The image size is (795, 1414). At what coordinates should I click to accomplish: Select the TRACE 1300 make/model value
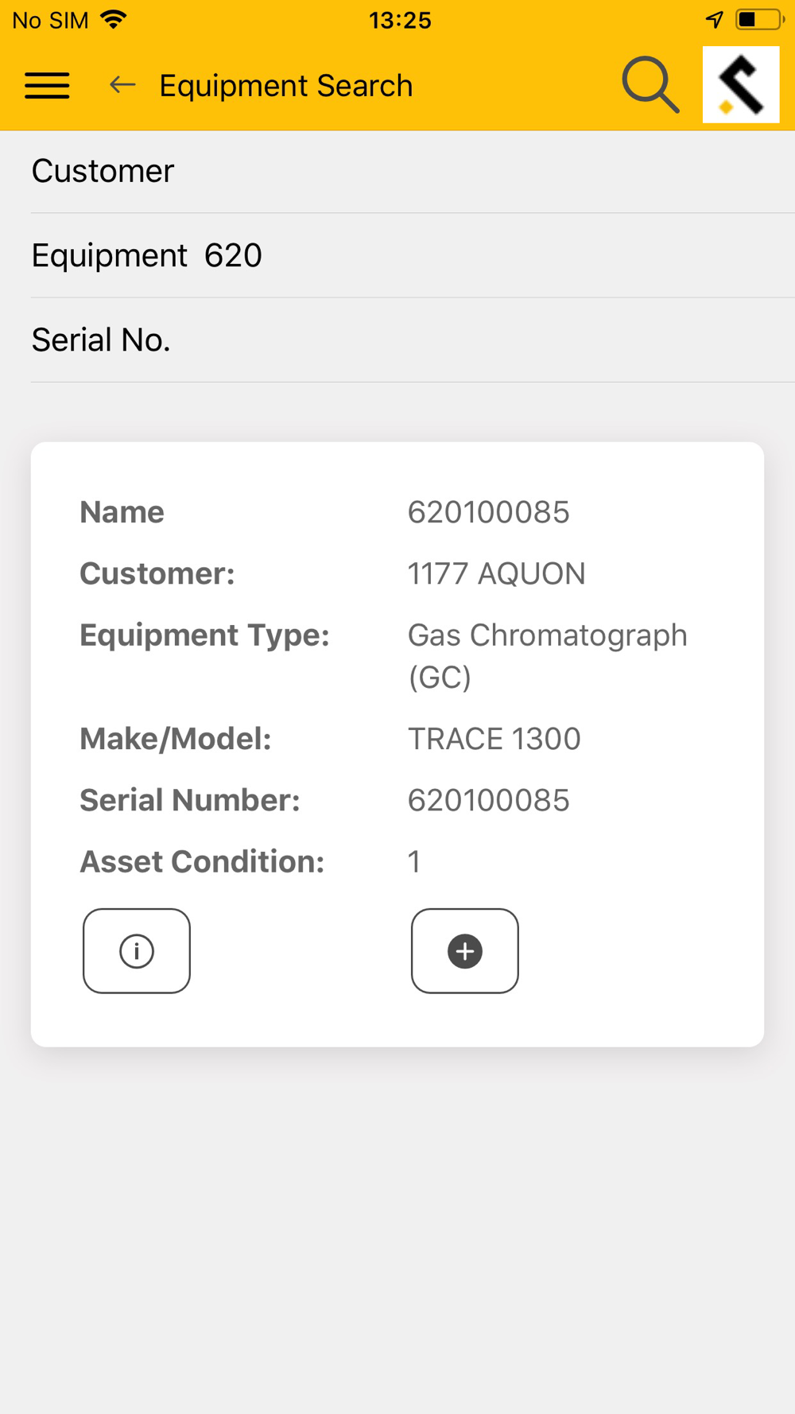pos(494,739)
